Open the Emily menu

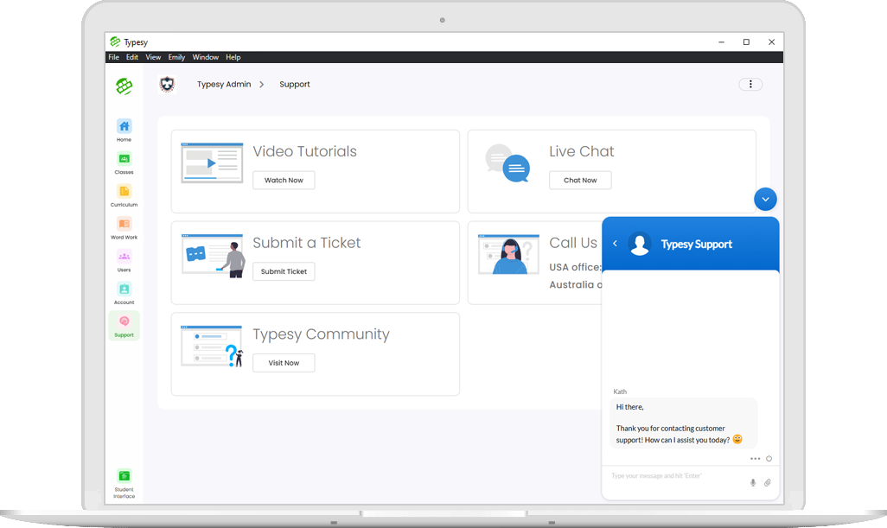pos(176,57)
